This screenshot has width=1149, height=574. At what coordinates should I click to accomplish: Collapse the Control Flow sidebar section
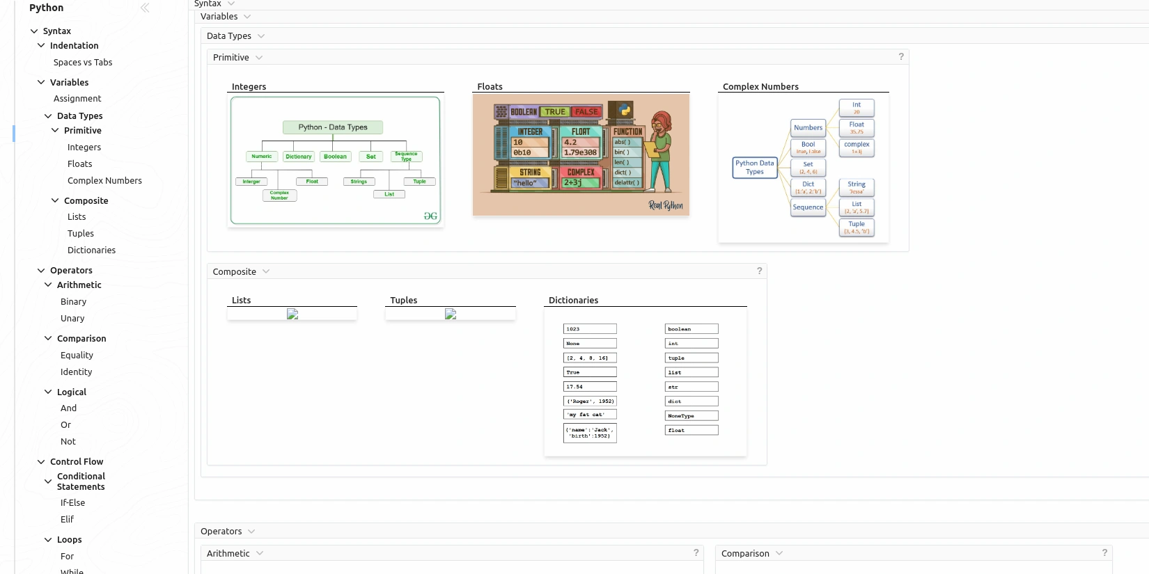41,462
